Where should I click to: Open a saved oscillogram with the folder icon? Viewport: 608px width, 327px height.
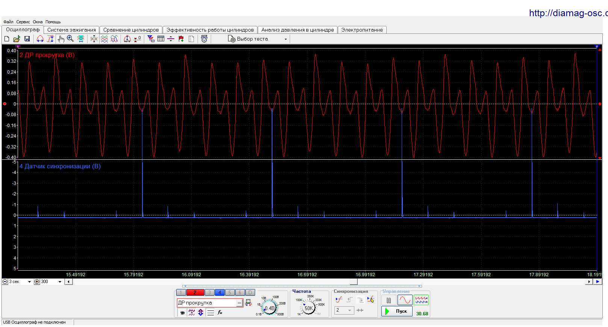click(x=17, y=39)
